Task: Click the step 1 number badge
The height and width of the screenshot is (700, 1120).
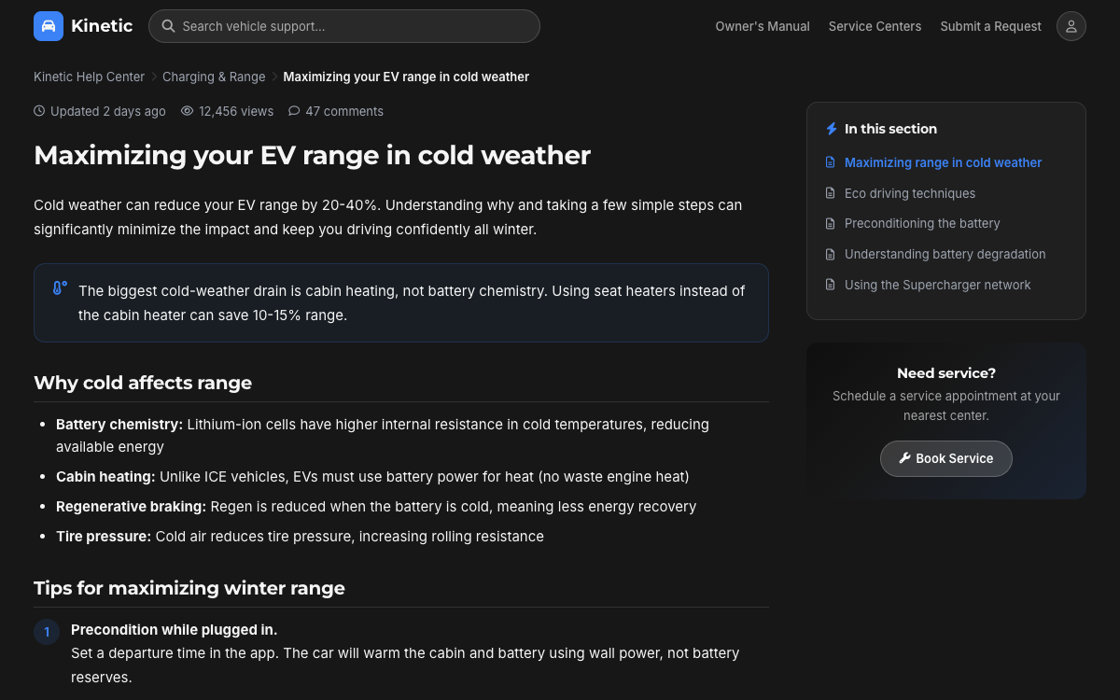Action: point(47,632)
